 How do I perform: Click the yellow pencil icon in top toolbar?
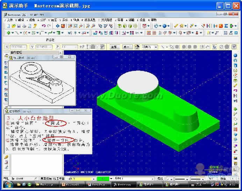176,26
